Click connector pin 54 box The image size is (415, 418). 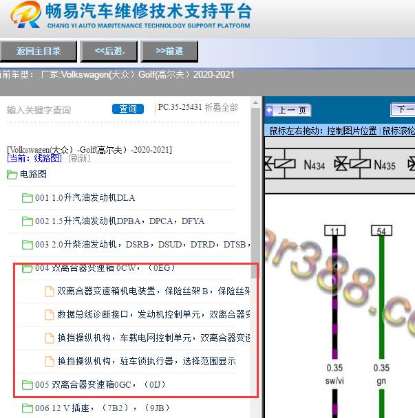pyautogui.click(x=382, y=230)
